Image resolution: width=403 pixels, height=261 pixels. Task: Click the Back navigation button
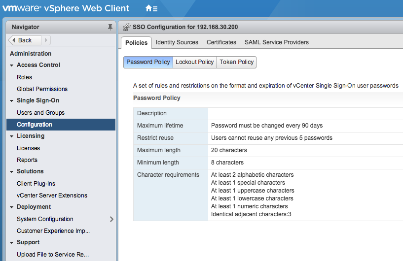(x=21, y=40)
